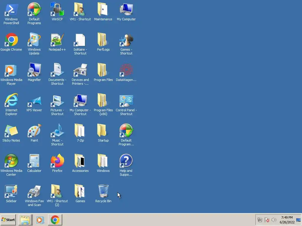Select the Documents - Shortcut icon
Screen dimensions: 302x226
57,70
